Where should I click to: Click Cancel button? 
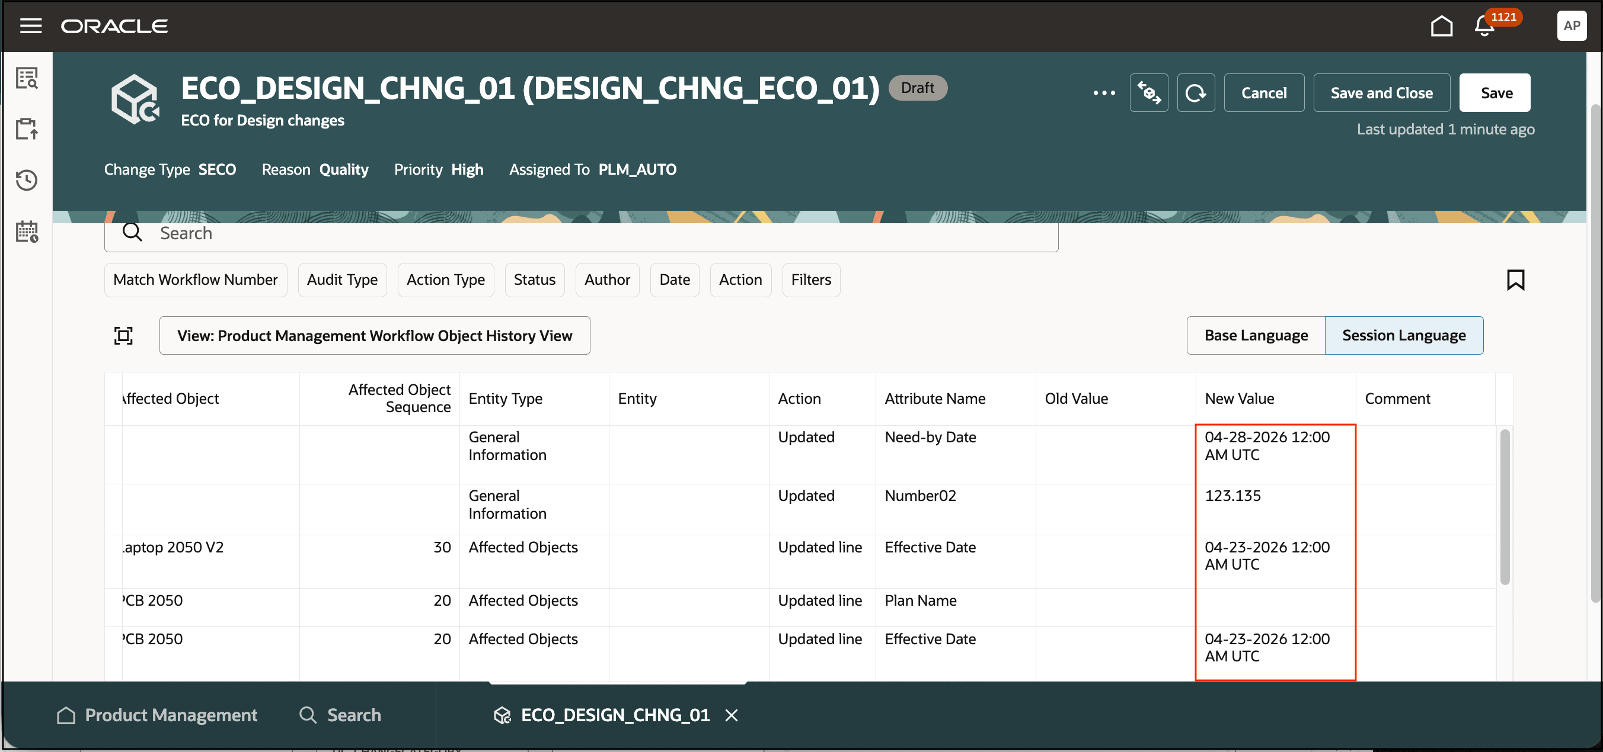[1263, 92]
